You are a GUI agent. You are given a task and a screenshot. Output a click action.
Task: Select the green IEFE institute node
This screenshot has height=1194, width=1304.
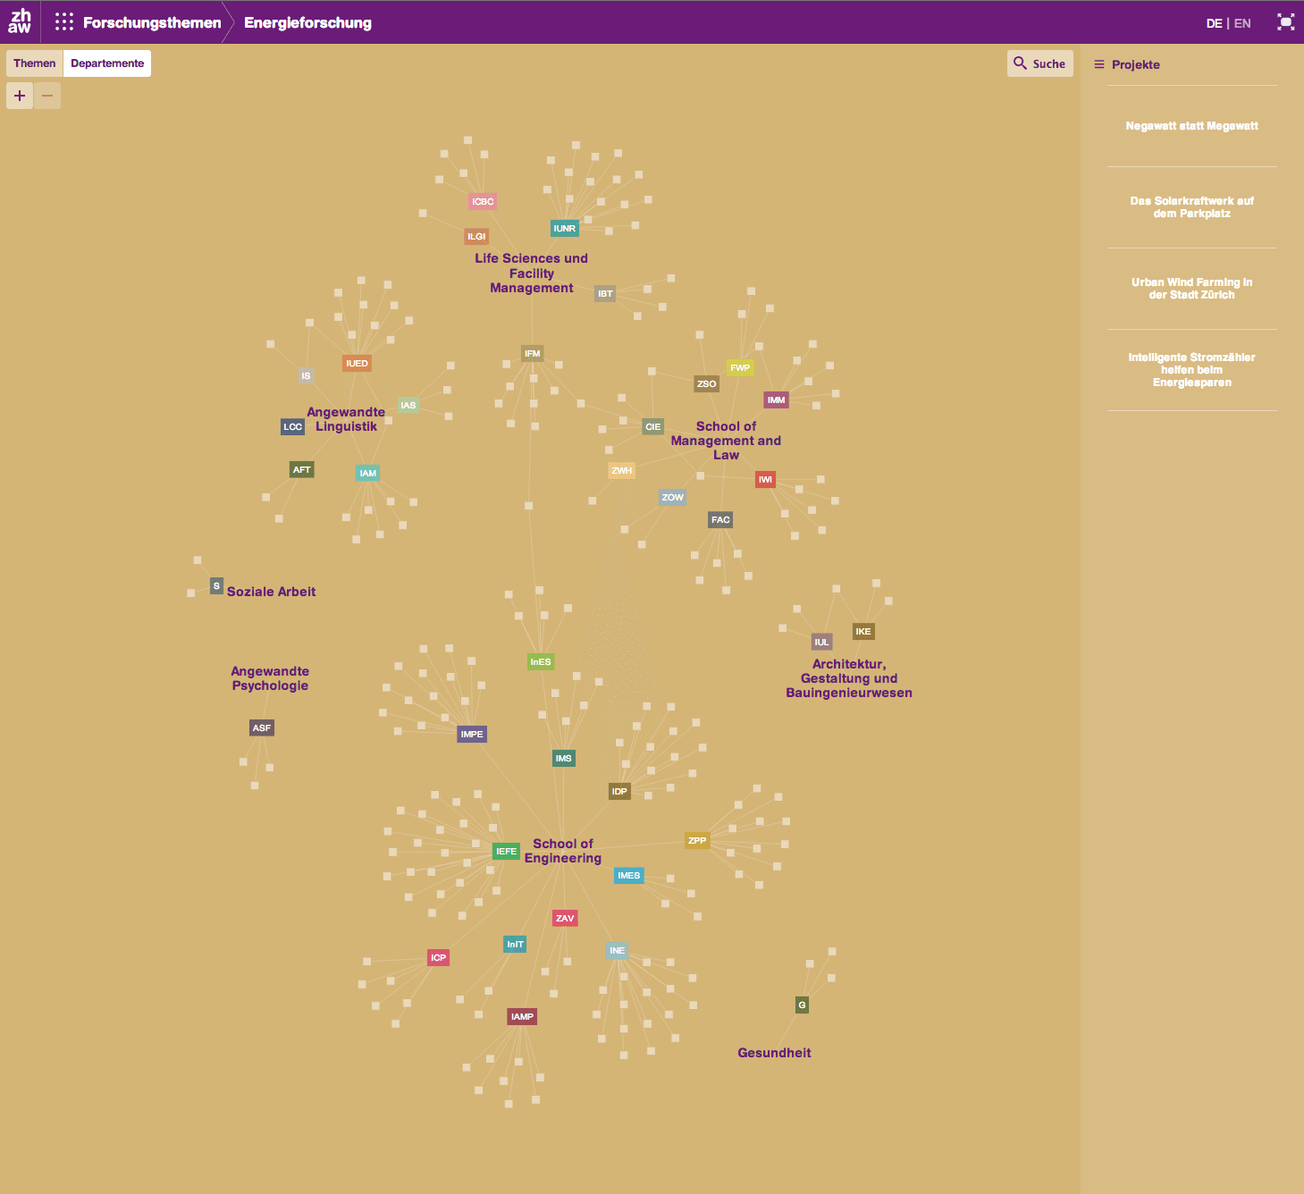pyautogui.click(x=506, y=852)
